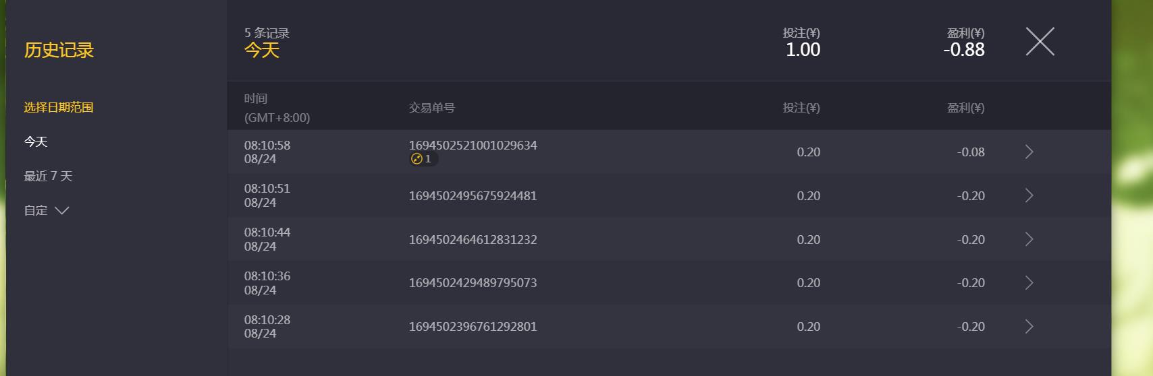Click the 历史记录 panel title

pyautogui.click(x=59, y=50)
